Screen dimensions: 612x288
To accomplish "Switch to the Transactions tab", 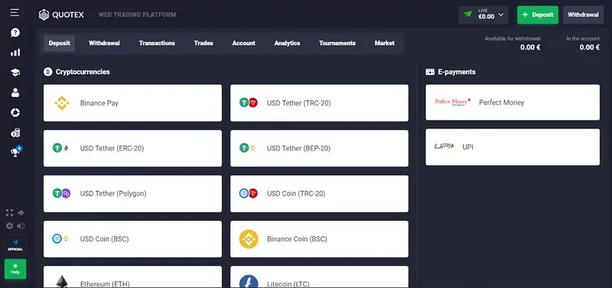I will (157, 44).
